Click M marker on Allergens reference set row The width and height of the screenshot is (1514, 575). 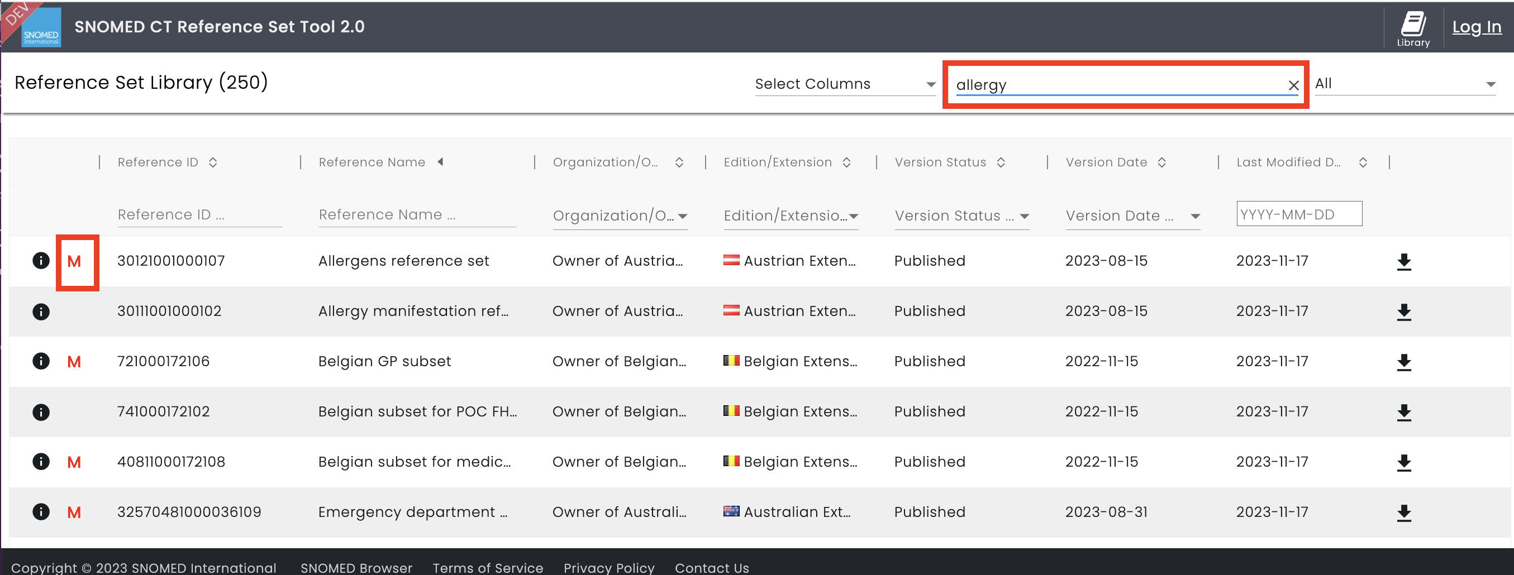(x=74, y=261)
